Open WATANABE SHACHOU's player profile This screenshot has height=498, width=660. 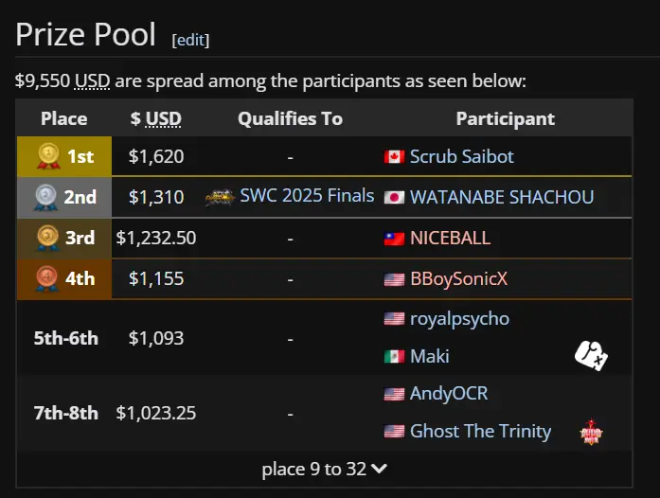coord(502,197)
